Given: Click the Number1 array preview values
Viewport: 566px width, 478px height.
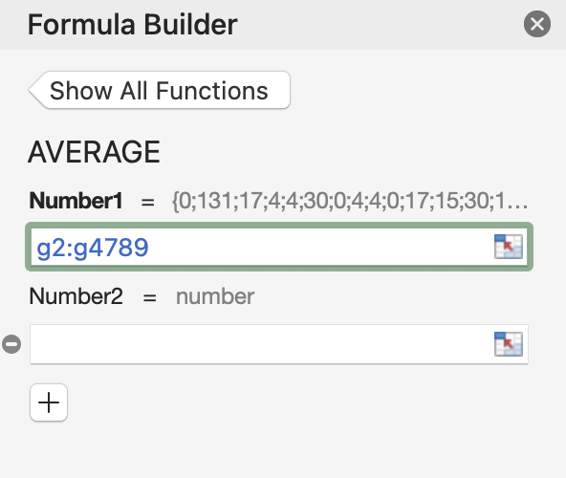Looking at the screenshot, I should pos(350,201).
